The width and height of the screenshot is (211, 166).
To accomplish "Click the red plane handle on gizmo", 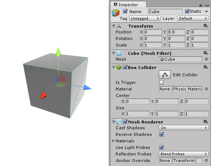I will 62,79.
